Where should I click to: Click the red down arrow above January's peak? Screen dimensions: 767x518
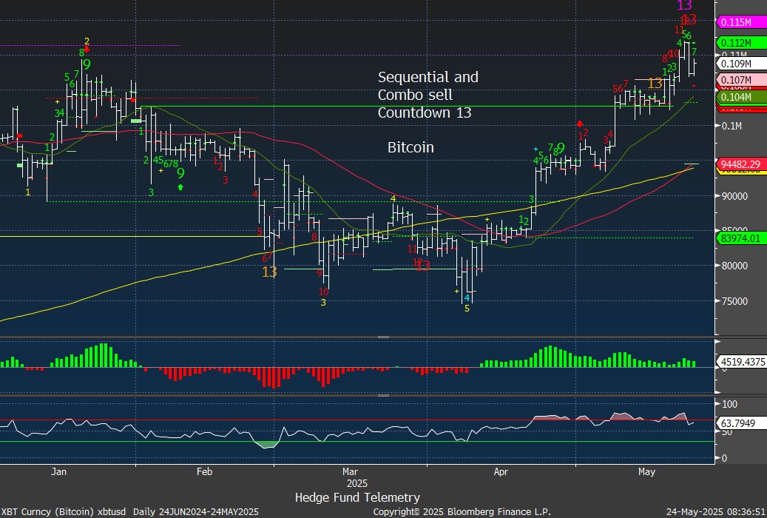[x=87, y=50]
